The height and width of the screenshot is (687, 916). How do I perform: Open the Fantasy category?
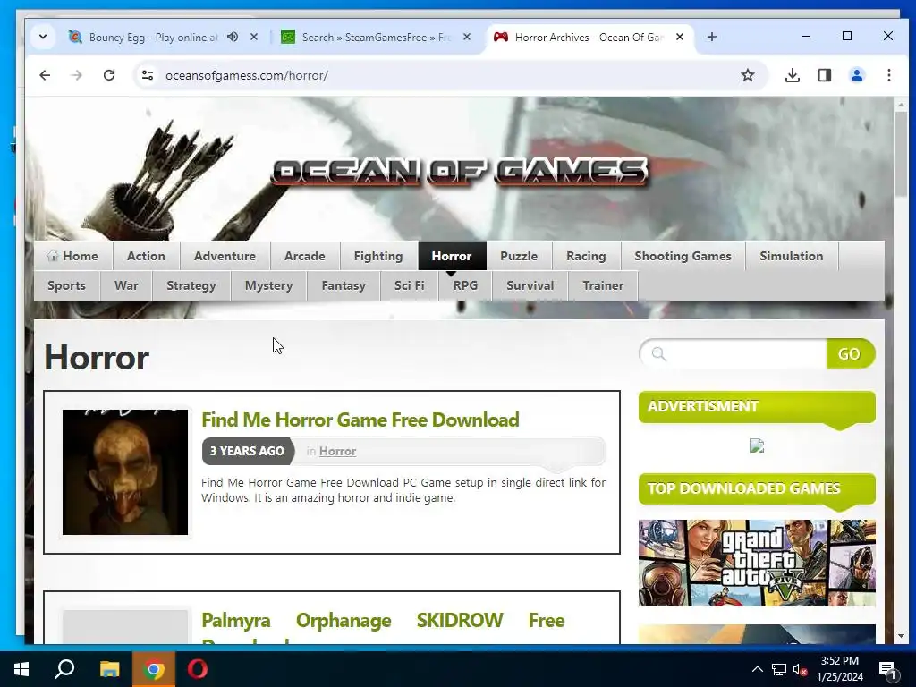tap(343, 285)
